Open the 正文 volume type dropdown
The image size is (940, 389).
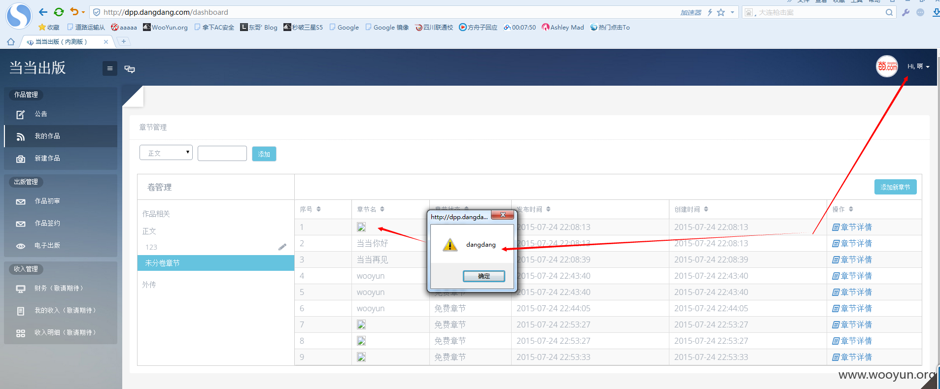point(166,153)
